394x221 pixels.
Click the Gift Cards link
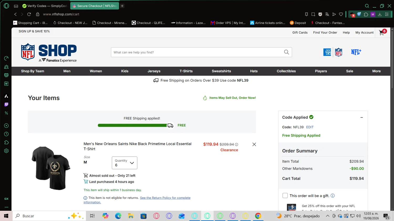pos(300,32)
